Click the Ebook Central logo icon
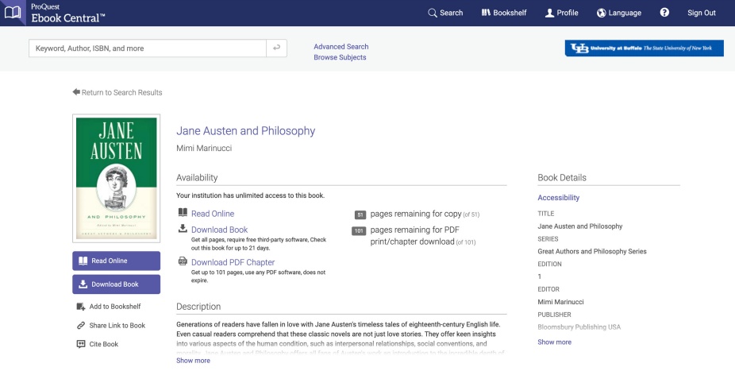This screenshot has width=735, height=371. click(13, 13)
